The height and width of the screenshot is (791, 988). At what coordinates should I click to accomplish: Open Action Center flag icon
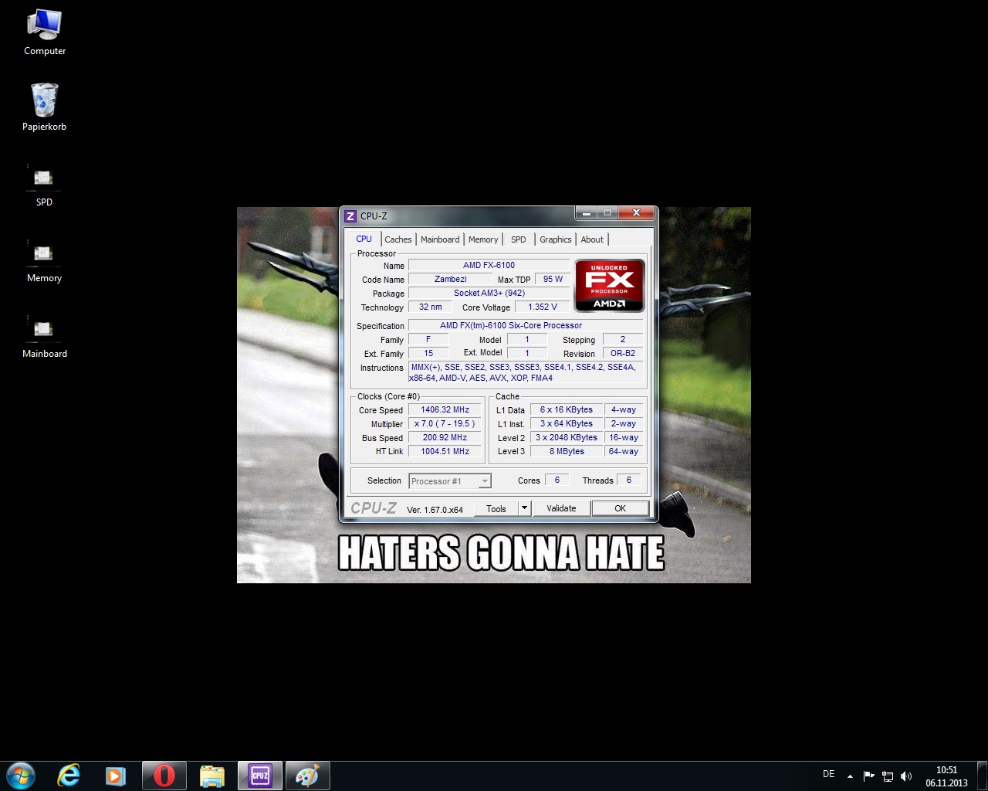(868, 776)
